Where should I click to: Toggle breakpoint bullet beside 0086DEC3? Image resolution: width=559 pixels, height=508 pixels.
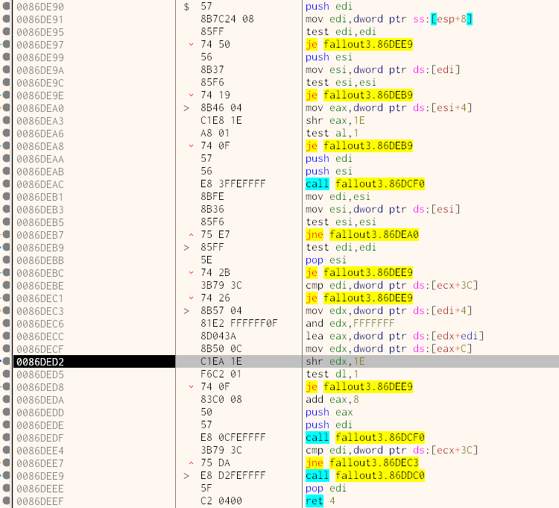tap(6, 311)
